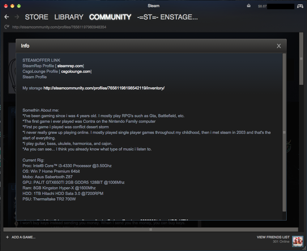The height and width of the screenshot is (251, 307).
Task: Reload the page with refresh icon
Action: pos(6,27)
